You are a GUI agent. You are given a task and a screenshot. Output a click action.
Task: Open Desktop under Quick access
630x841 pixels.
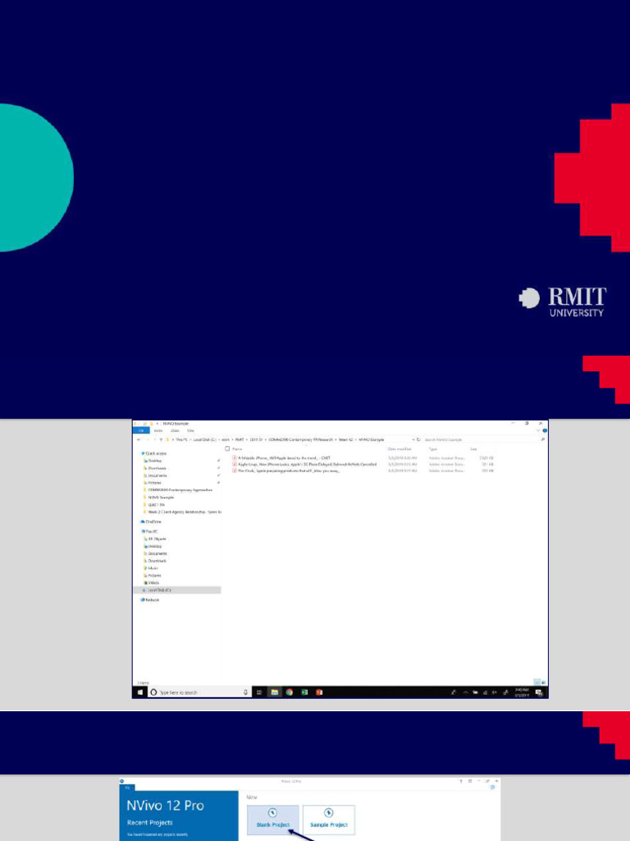(x=153, y=461)
